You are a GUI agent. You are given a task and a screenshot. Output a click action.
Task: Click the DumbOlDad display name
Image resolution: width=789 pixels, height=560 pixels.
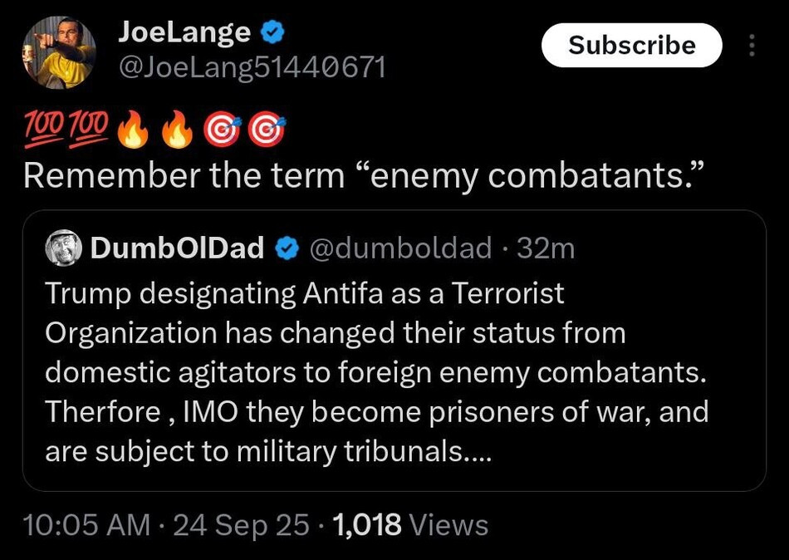[175, 248]
